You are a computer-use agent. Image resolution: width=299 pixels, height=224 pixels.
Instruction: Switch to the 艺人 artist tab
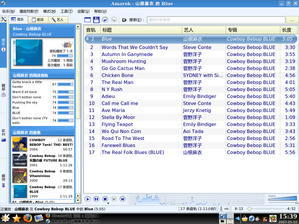(58, 20)
